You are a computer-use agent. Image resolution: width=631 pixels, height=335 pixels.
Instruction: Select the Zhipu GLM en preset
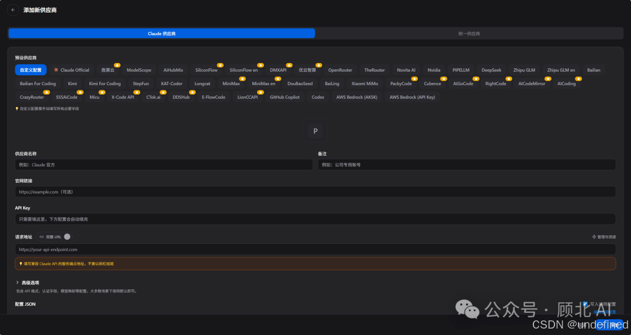(x=561, y=70)
